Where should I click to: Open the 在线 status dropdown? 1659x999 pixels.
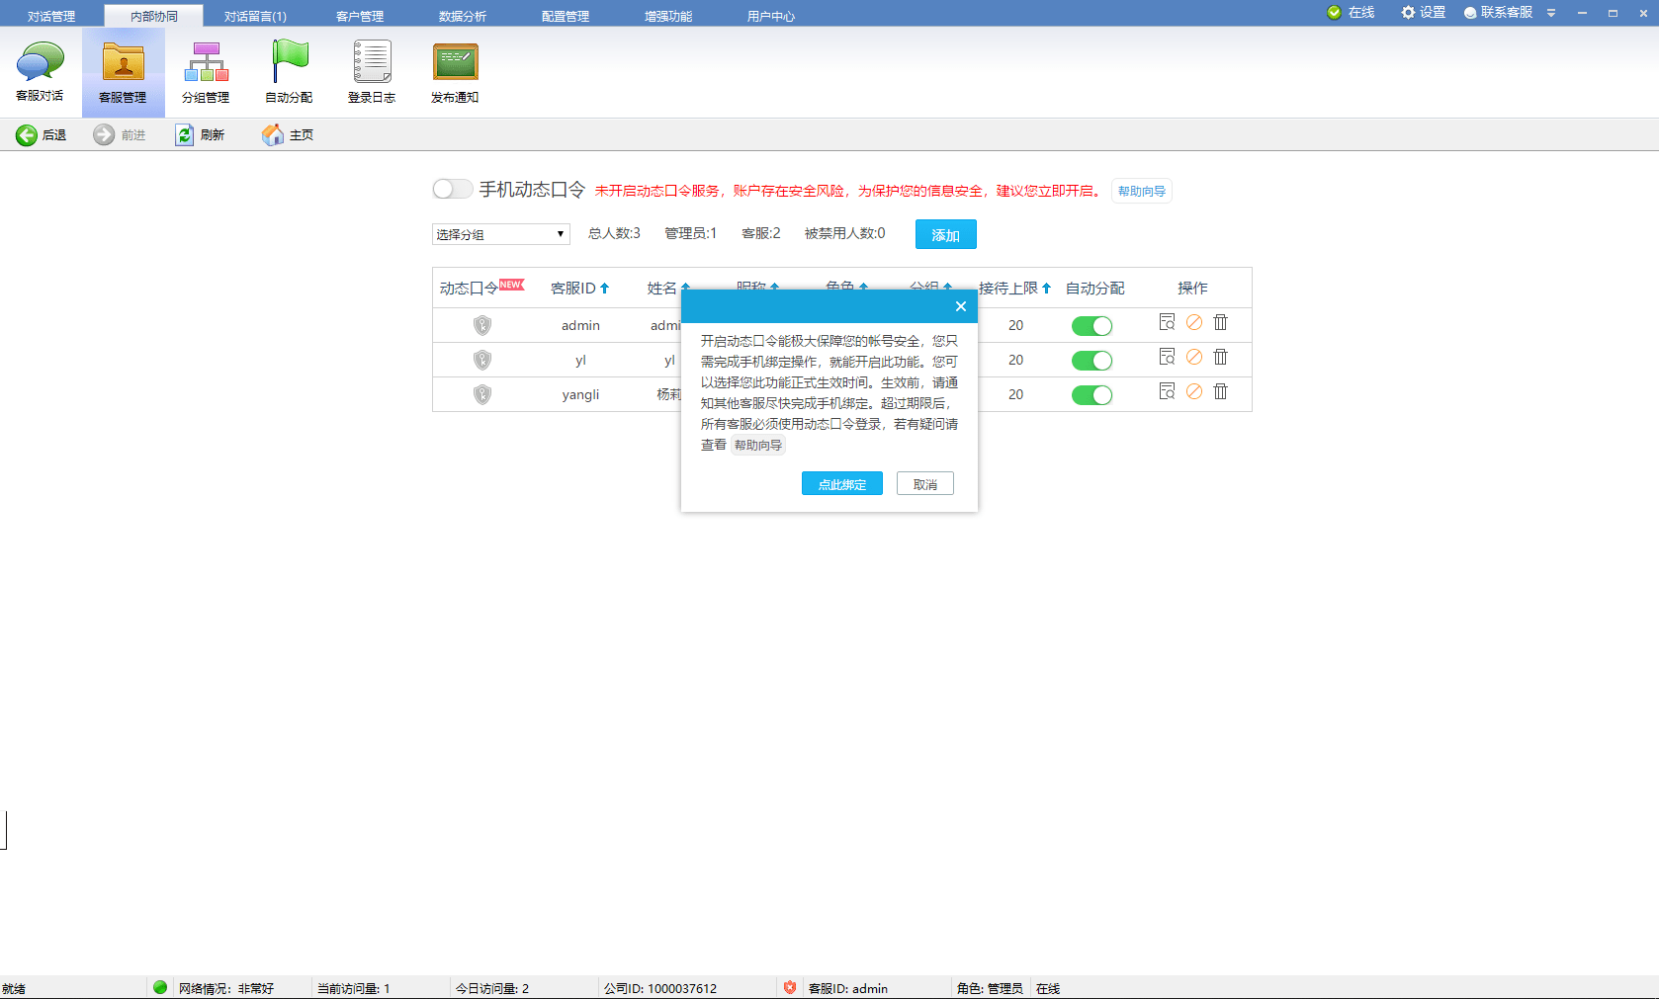[1351, 13]
